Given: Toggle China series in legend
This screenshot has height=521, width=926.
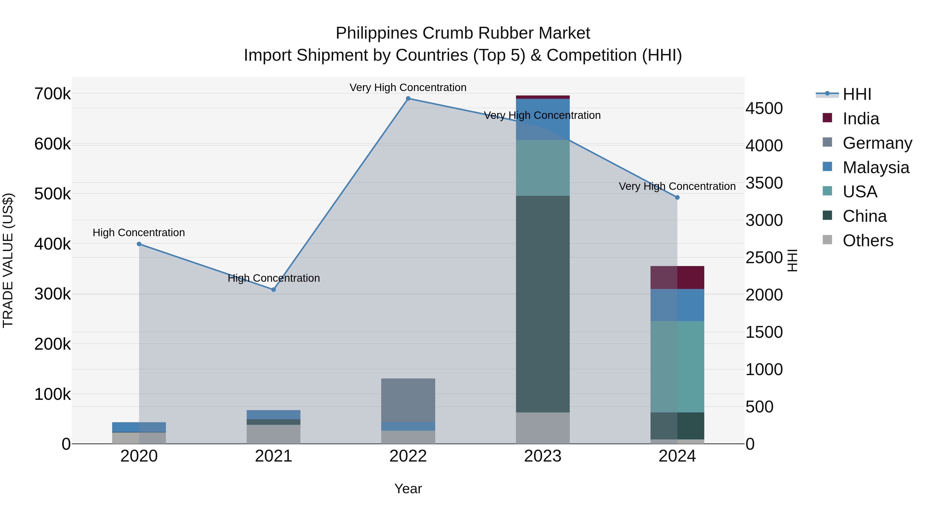Looking at the screenshot, I should [x=854, y=216].
